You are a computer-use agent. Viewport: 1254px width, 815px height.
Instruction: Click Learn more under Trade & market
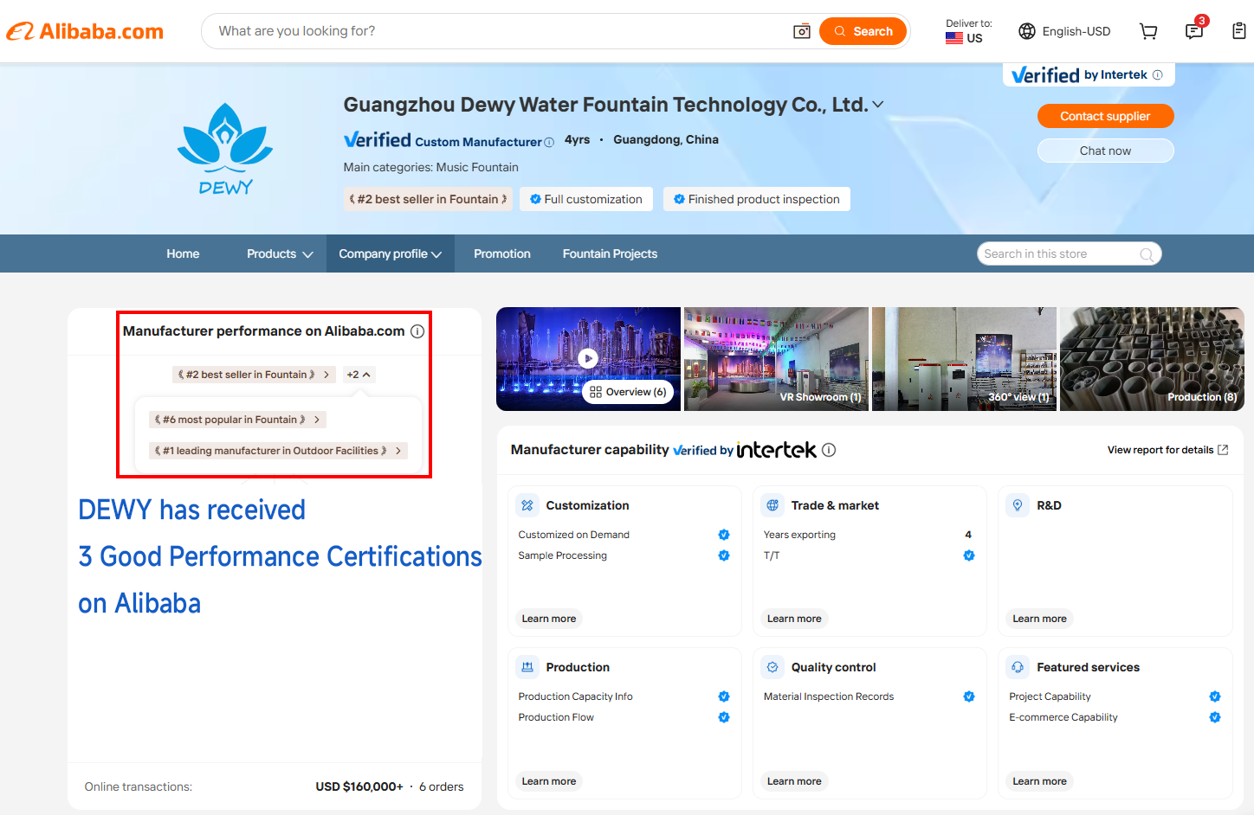click(x=794, y=619)
